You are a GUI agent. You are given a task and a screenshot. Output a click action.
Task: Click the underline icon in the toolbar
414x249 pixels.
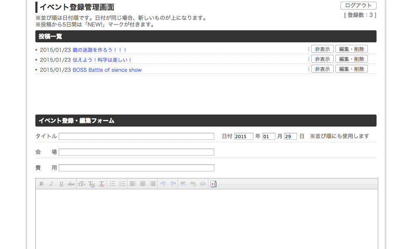61,184
